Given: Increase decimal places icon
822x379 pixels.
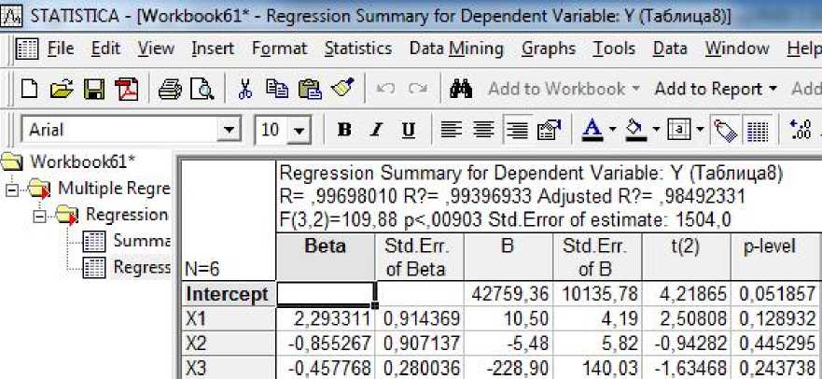Looking at the screenshot, I should click(x=801, y=130).
